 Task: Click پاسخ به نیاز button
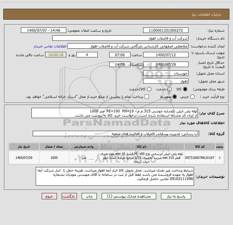point(176,196)
